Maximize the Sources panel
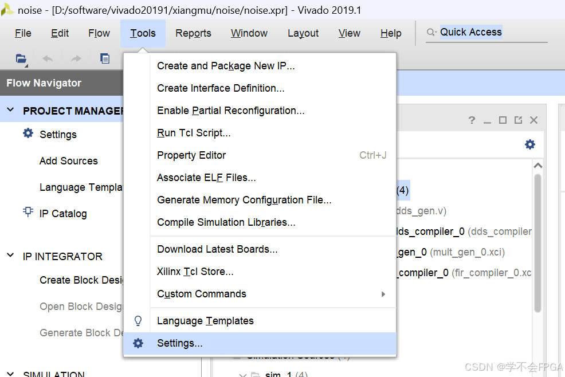 [503, 120]
